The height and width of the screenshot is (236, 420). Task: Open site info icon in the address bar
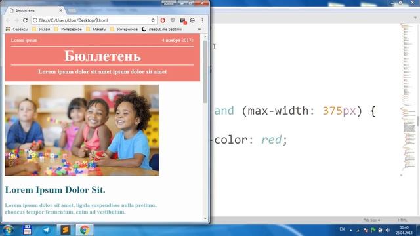pos(35,20)
